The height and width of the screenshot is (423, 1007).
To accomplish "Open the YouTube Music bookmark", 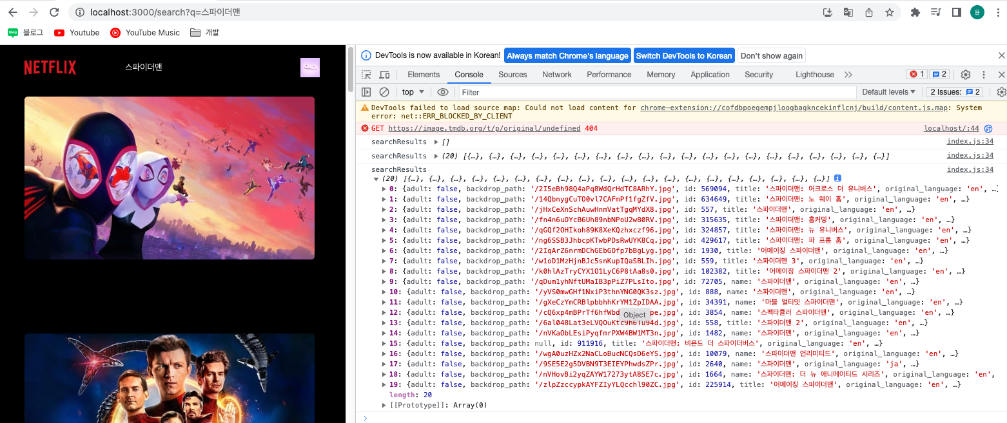I will [145, 32].
